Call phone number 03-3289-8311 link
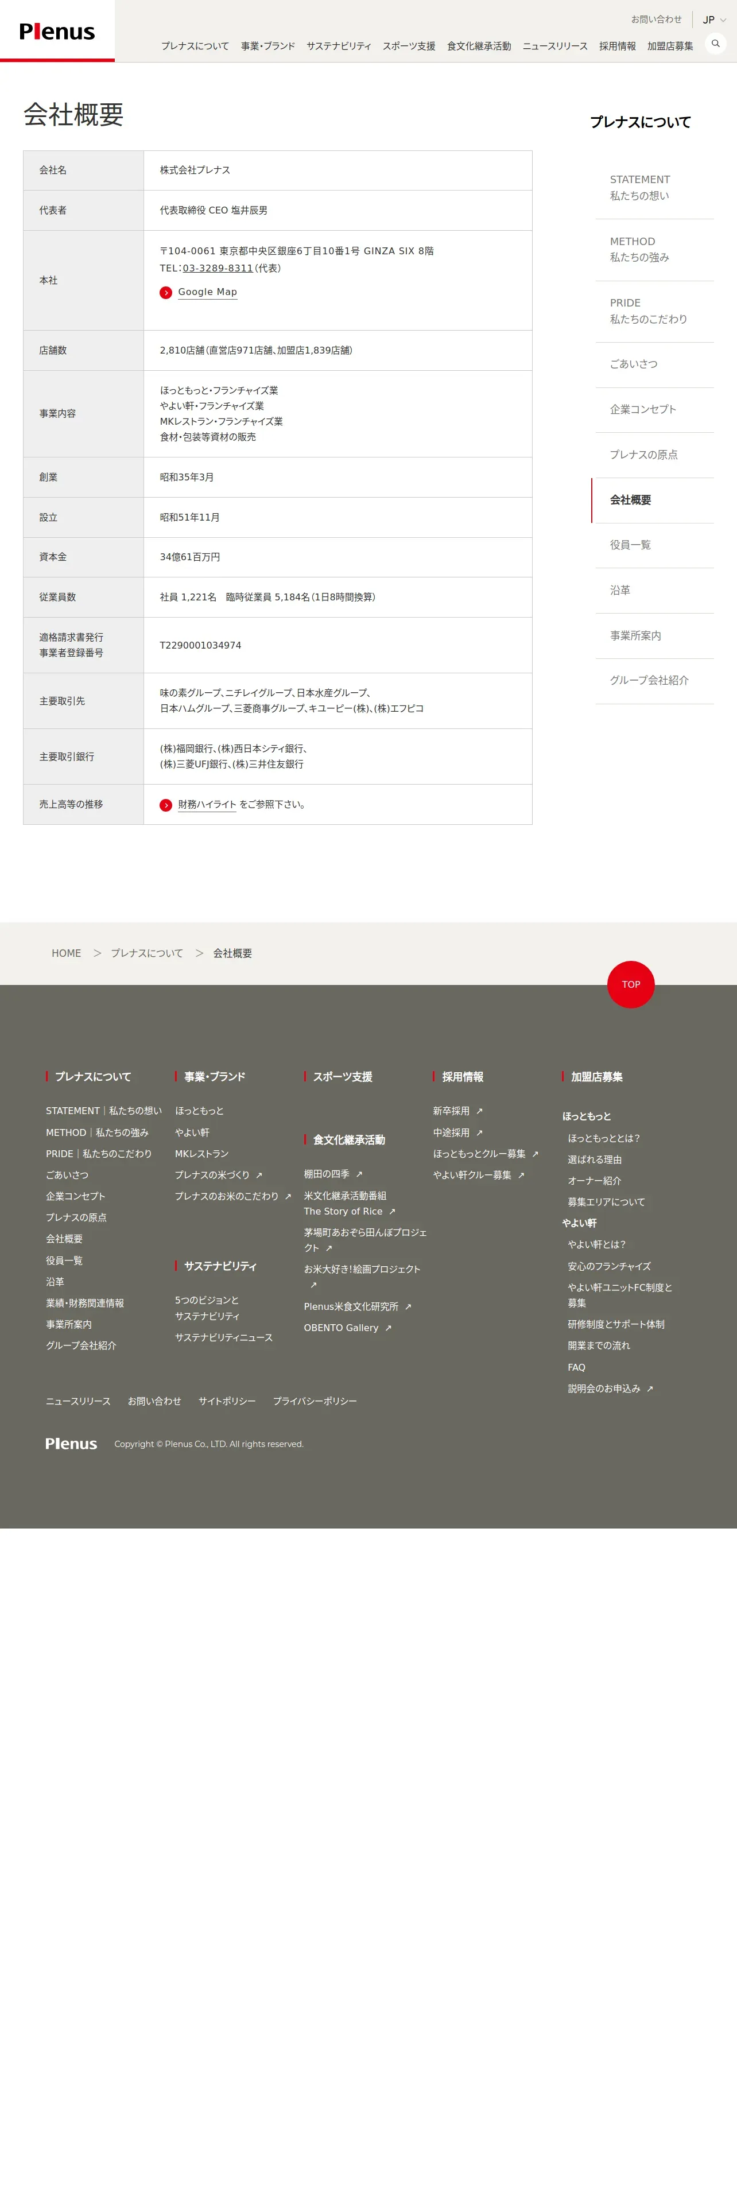The width and height of the screenshot is (737, 2211). click(218, 268)
